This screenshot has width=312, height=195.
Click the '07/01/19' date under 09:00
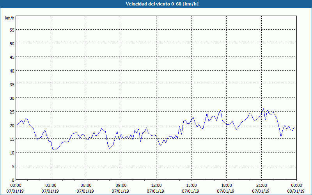(120, 191)
